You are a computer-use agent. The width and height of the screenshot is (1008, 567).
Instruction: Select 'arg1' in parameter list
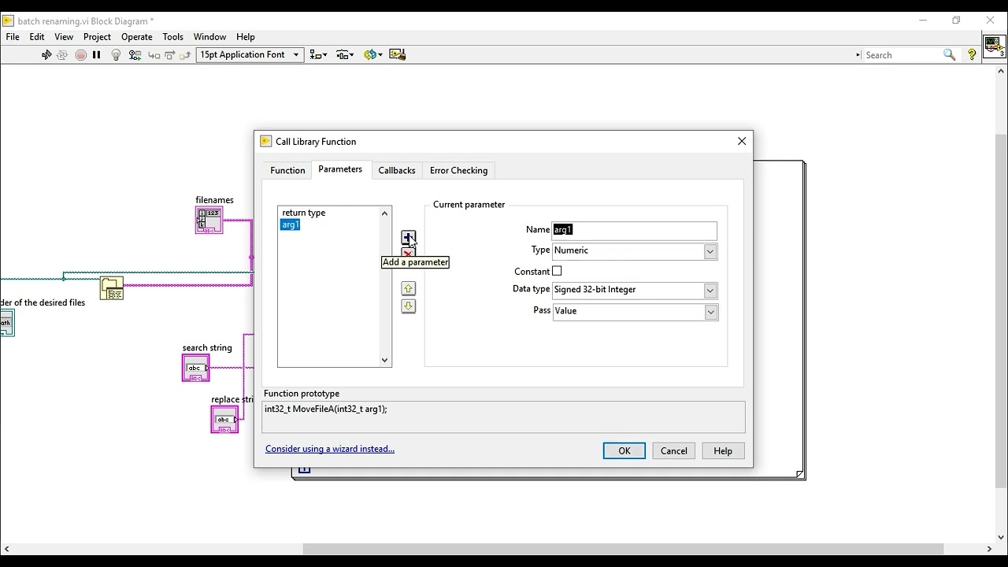[x=290, y=225]
